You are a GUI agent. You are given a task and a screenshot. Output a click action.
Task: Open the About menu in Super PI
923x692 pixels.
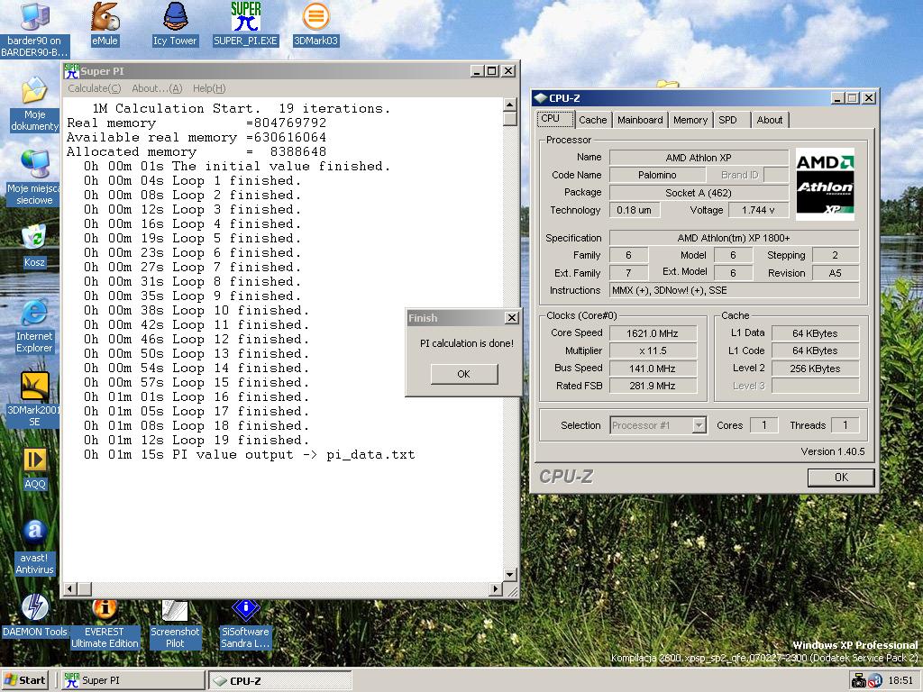[x=157, y=88]
